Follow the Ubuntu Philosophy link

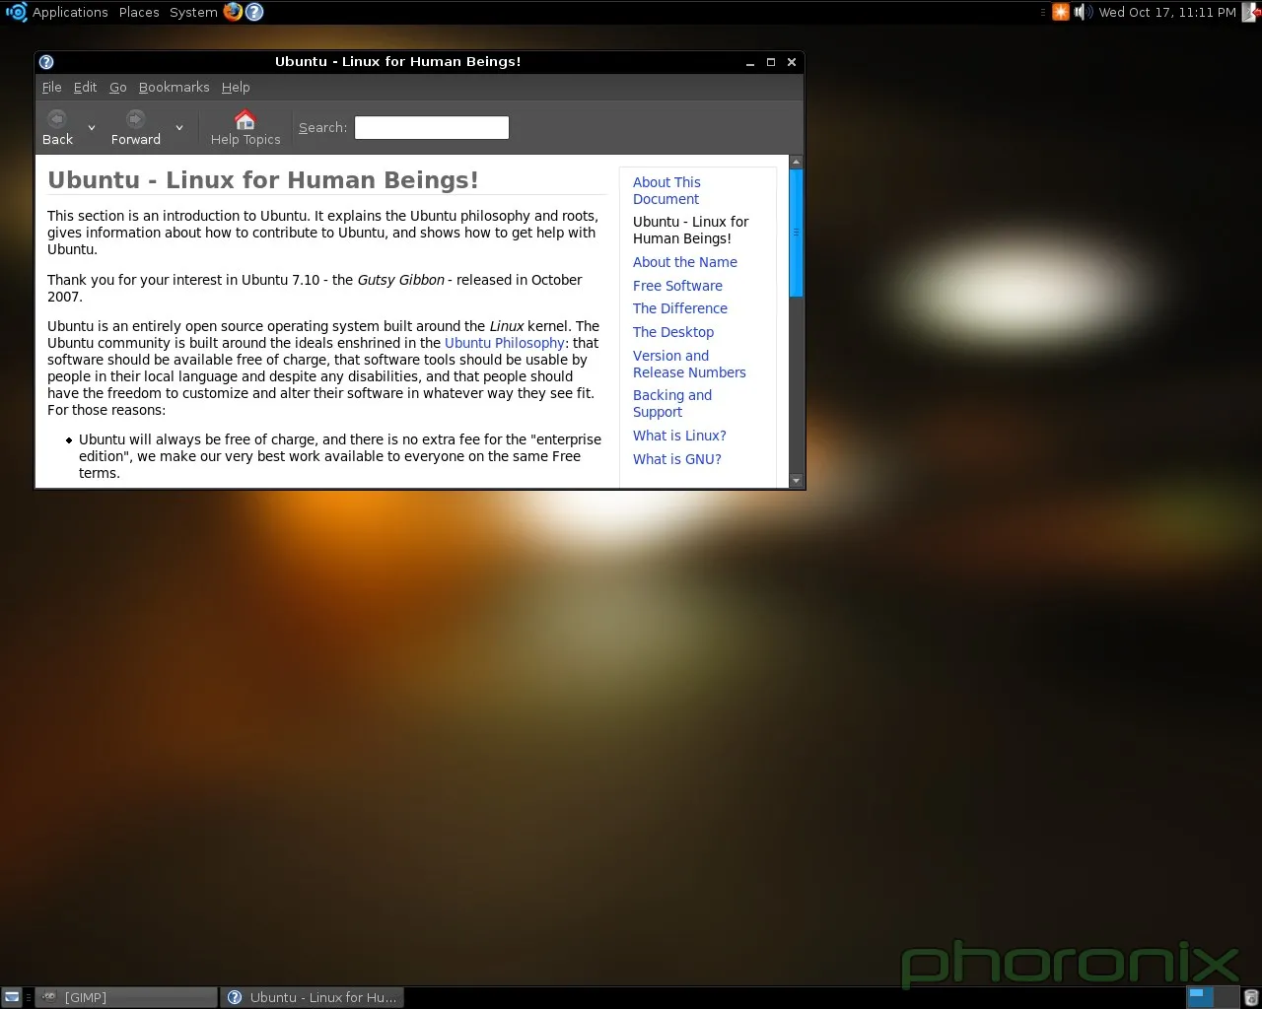pos(505,343)
